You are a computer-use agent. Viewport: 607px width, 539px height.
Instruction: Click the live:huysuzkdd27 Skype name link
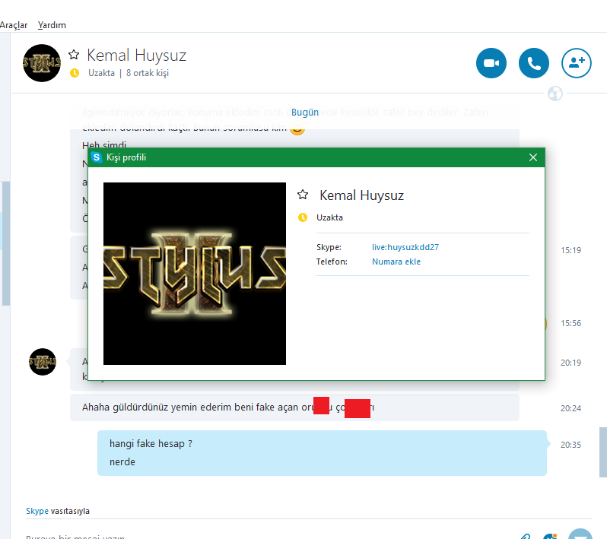(405, 247)
